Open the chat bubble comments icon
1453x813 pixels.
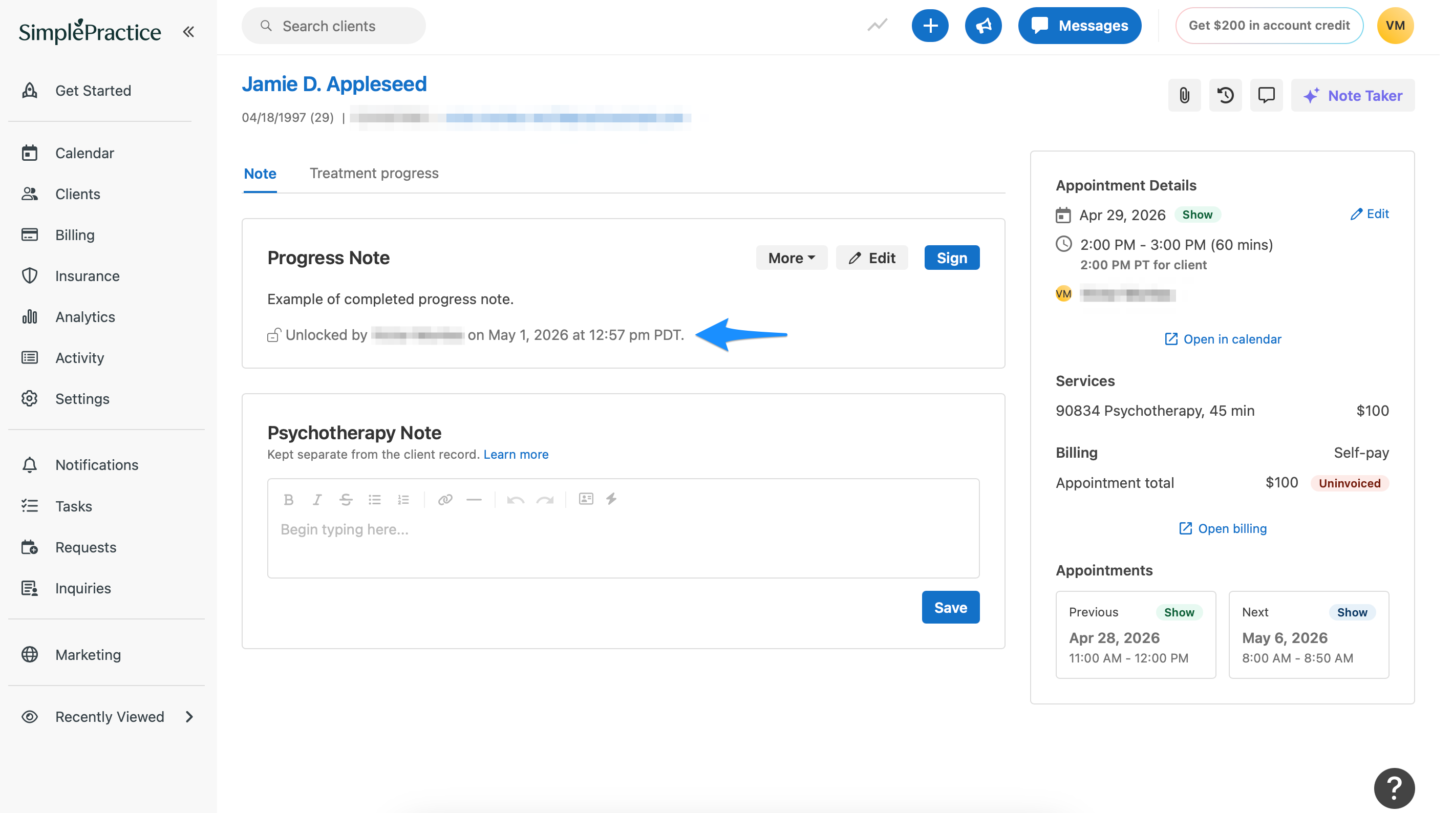click(x=1266, y=95)
